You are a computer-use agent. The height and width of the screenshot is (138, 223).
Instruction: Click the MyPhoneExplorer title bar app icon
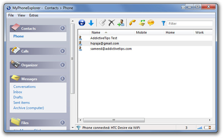point(9,8)
